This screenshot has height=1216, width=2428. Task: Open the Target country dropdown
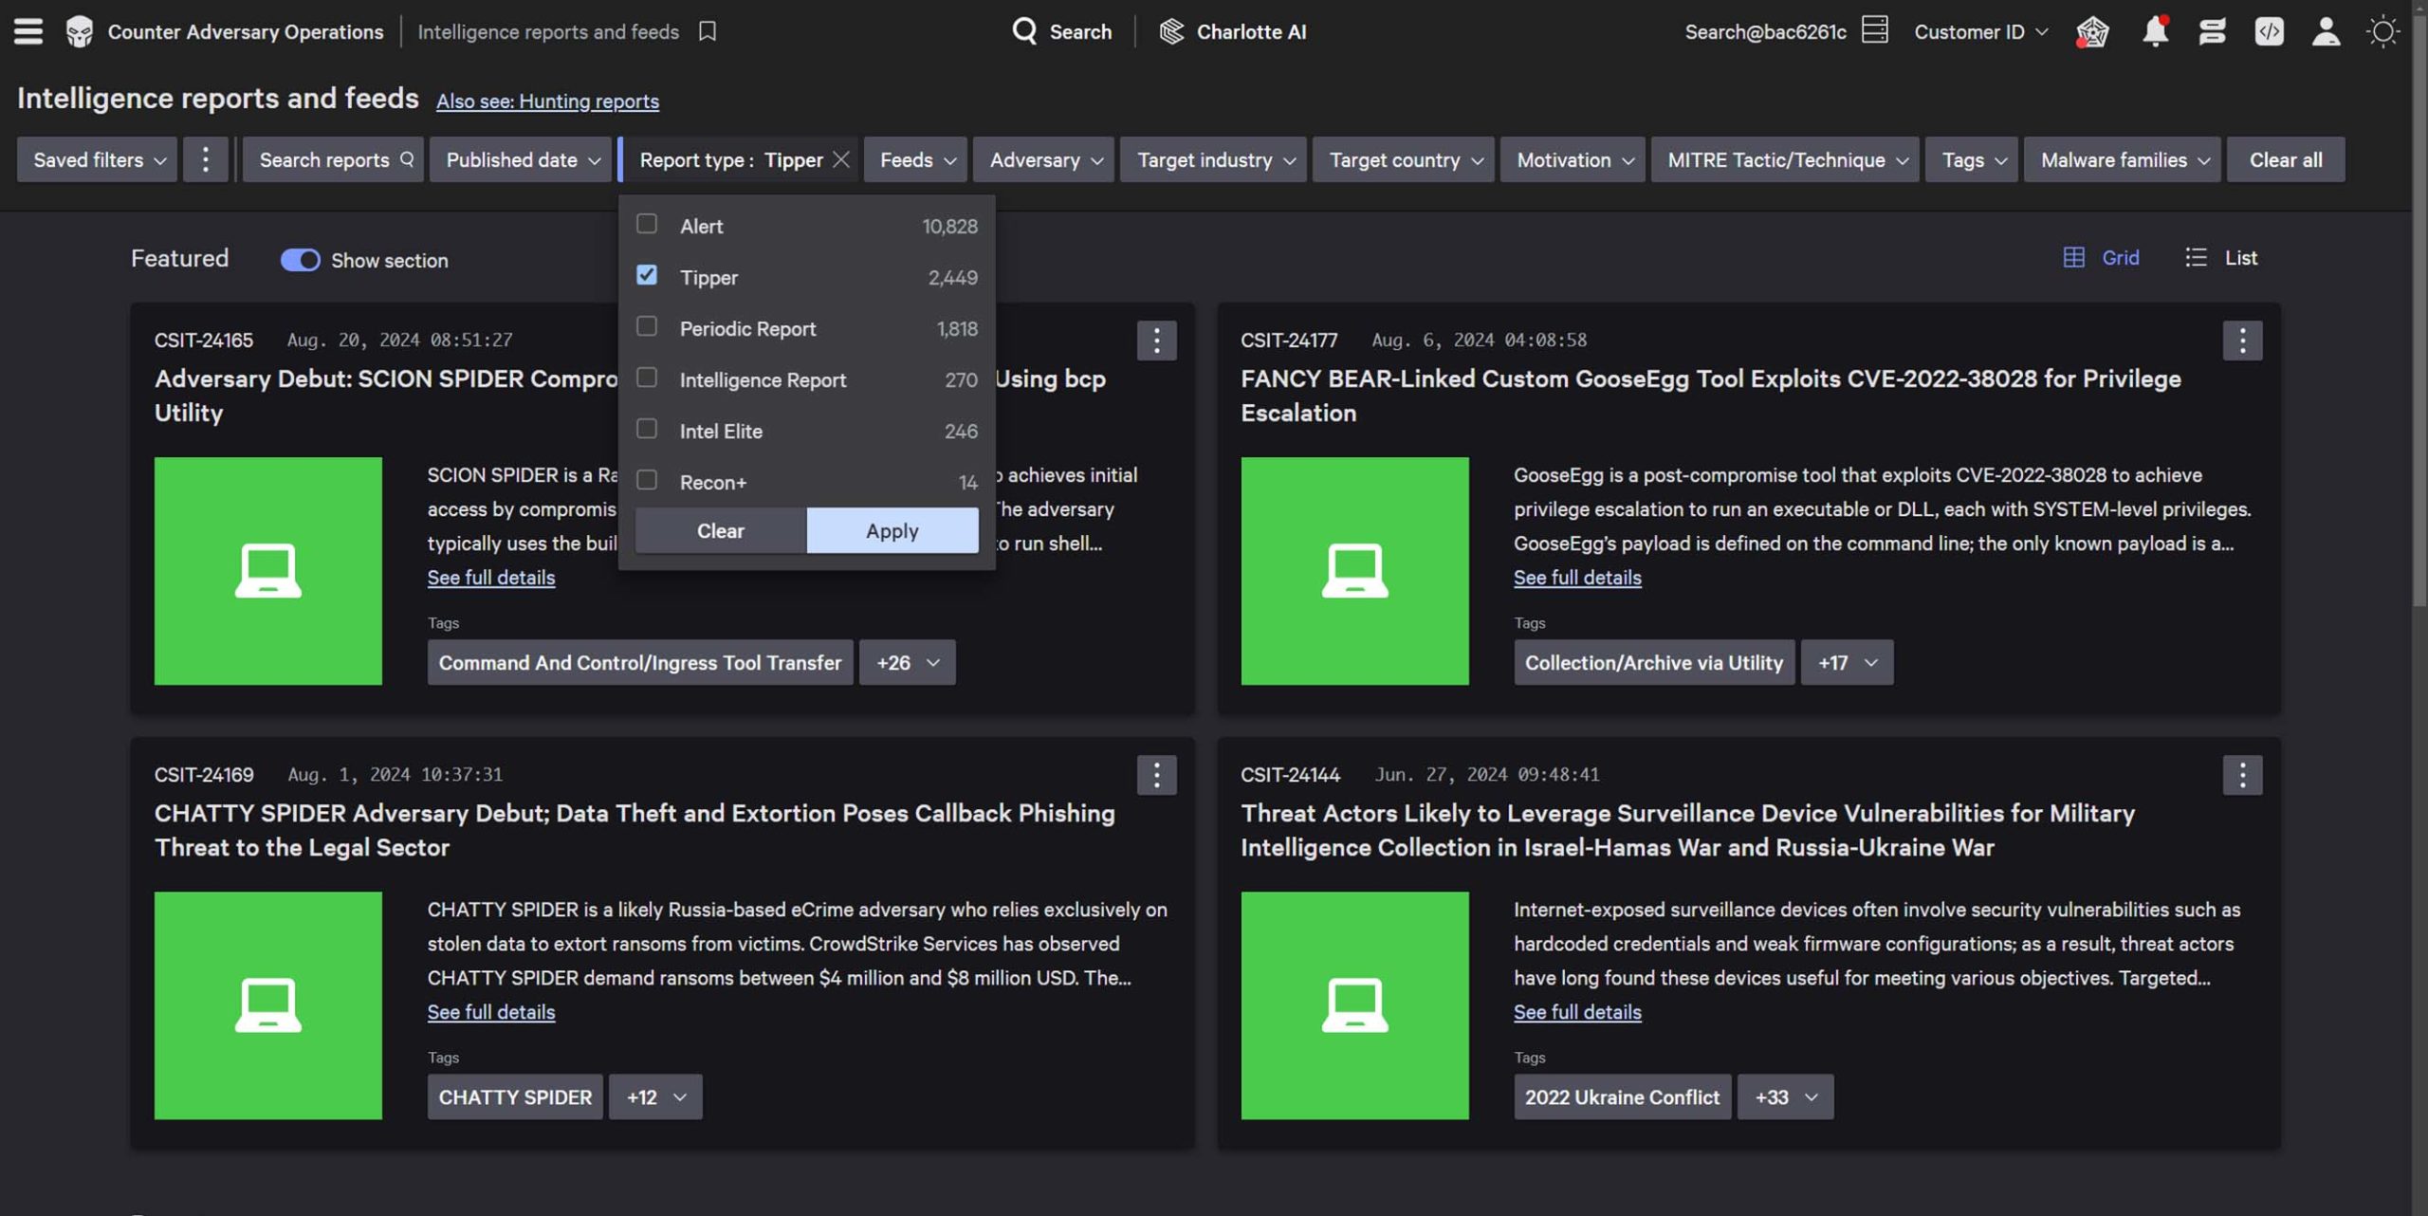click(1404, 159)
